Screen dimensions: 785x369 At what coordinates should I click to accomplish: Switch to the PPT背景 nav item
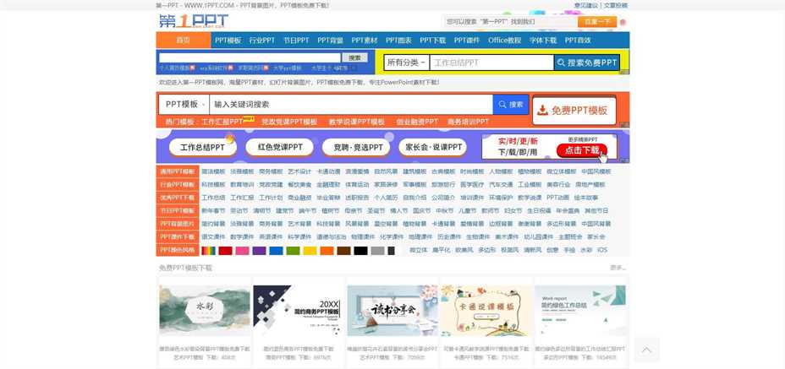coord(330,41)
